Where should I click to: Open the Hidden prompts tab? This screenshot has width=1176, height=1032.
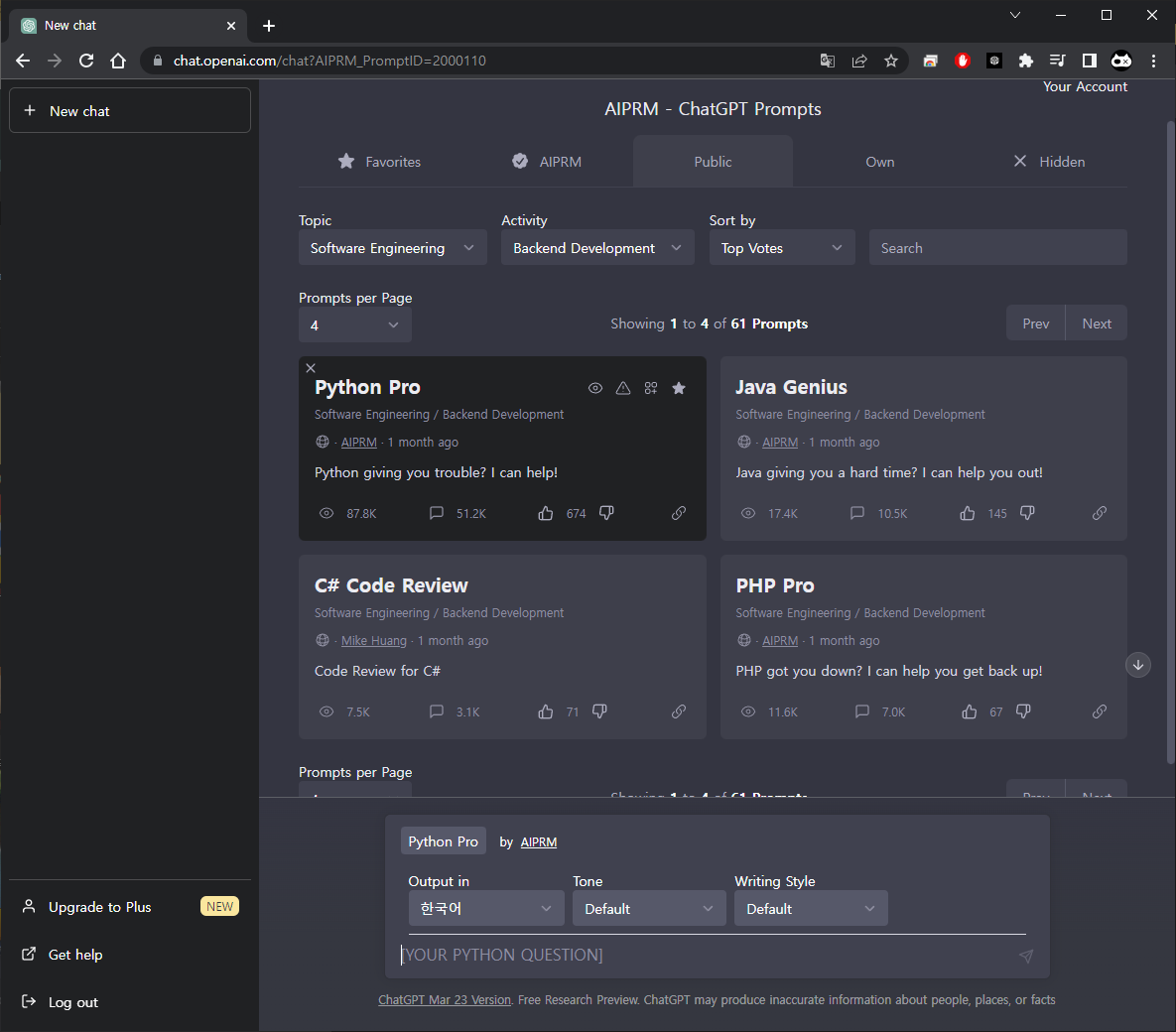1048,161
